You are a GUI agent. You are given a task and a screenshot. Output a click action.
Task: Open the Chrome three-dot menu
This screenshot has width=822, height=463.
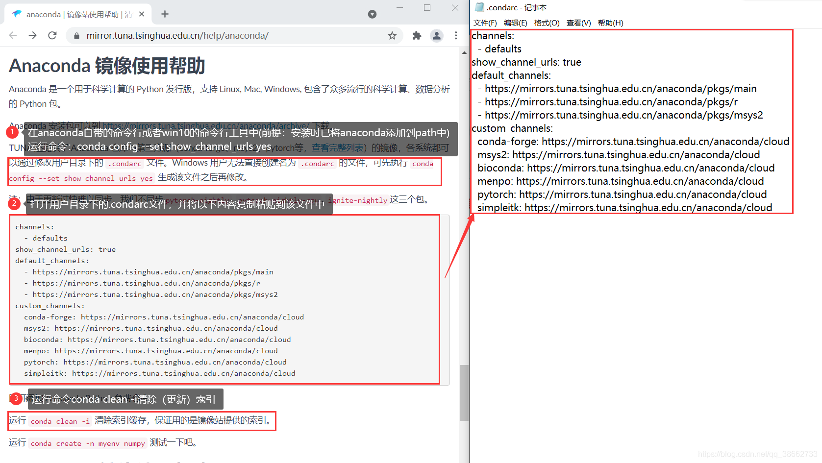pyautogui.click(x=456, y=35)
